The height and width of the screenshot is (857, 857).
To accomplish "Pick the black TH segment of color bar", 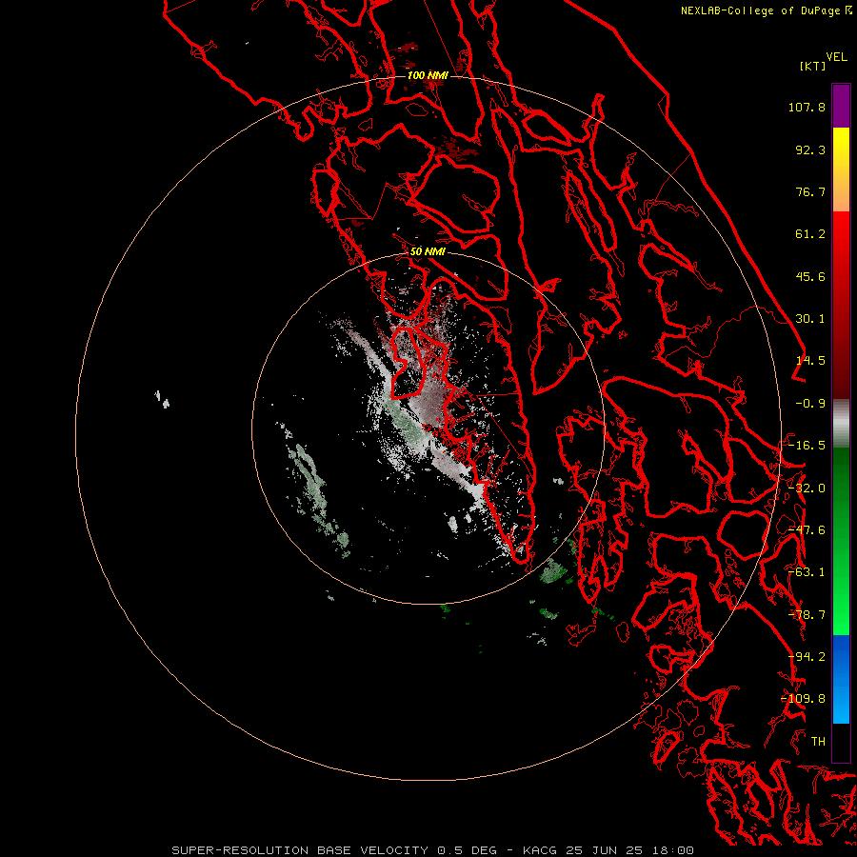I will (x=841, y=742).
